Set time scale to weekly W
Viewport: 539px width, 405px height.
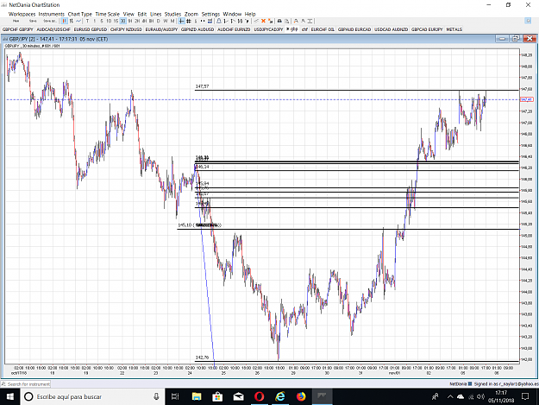[x=166, y=21]
